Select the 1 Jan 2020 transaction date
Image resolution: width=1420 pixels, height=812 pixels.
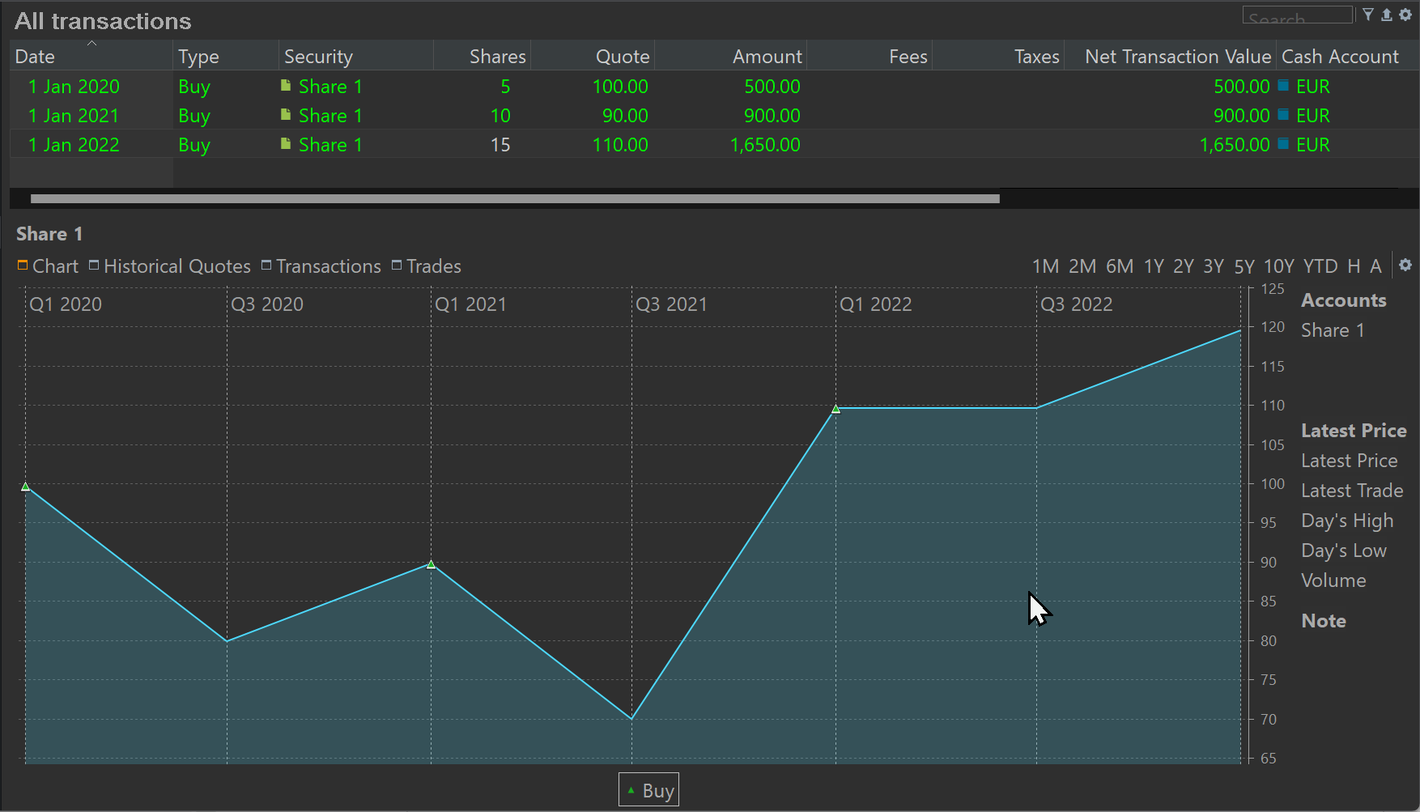click(74, 86)
